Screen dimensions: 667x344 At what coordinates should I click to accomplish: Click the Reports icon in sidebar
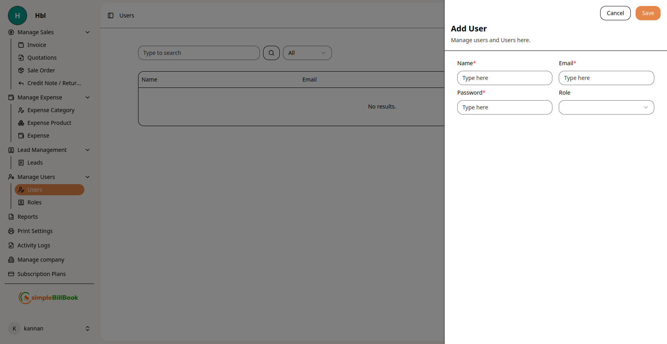(11, 217)
